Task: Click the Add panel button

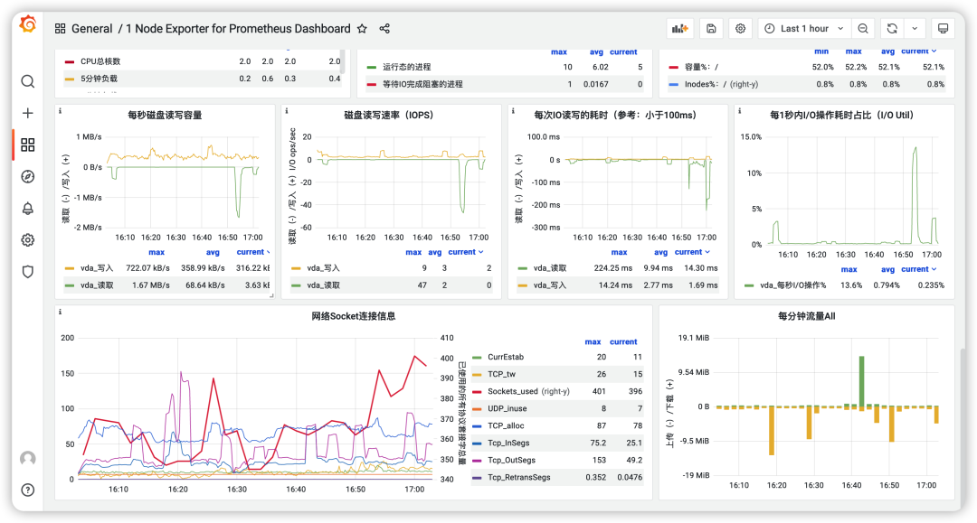Action: [x=680, y=29]
